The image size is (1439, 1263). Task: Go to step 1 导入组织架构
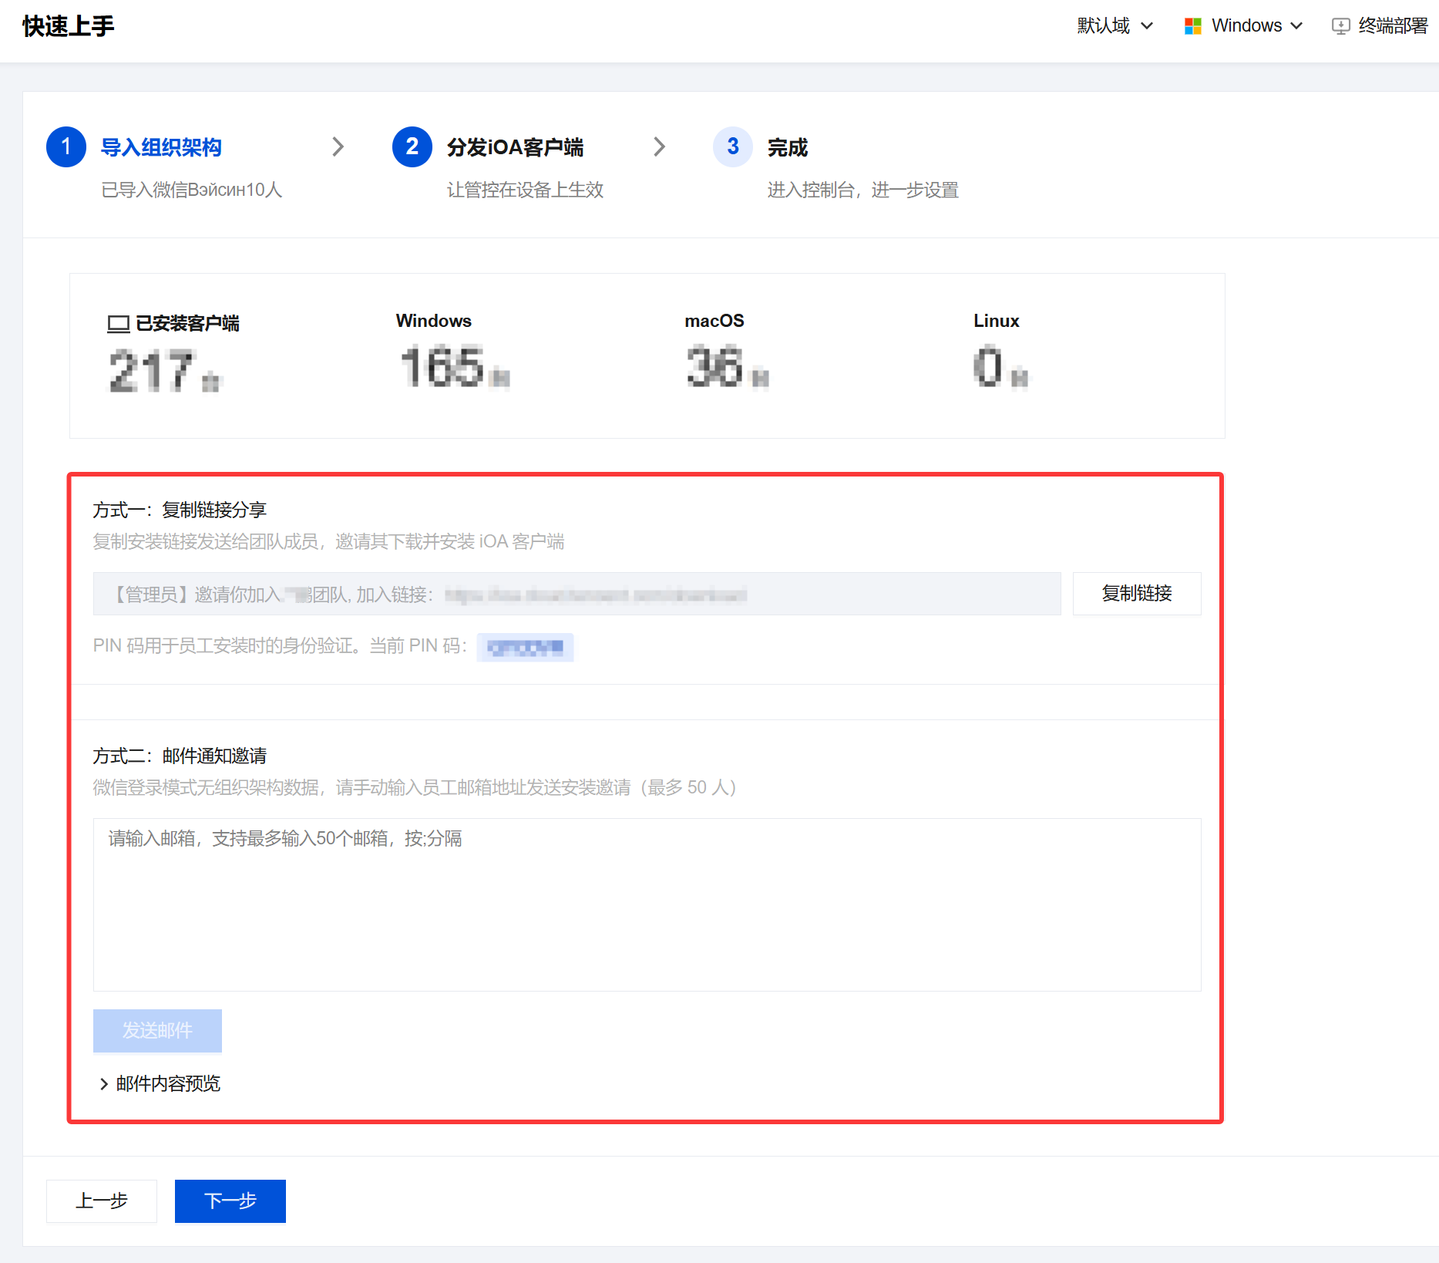[161, 147]
